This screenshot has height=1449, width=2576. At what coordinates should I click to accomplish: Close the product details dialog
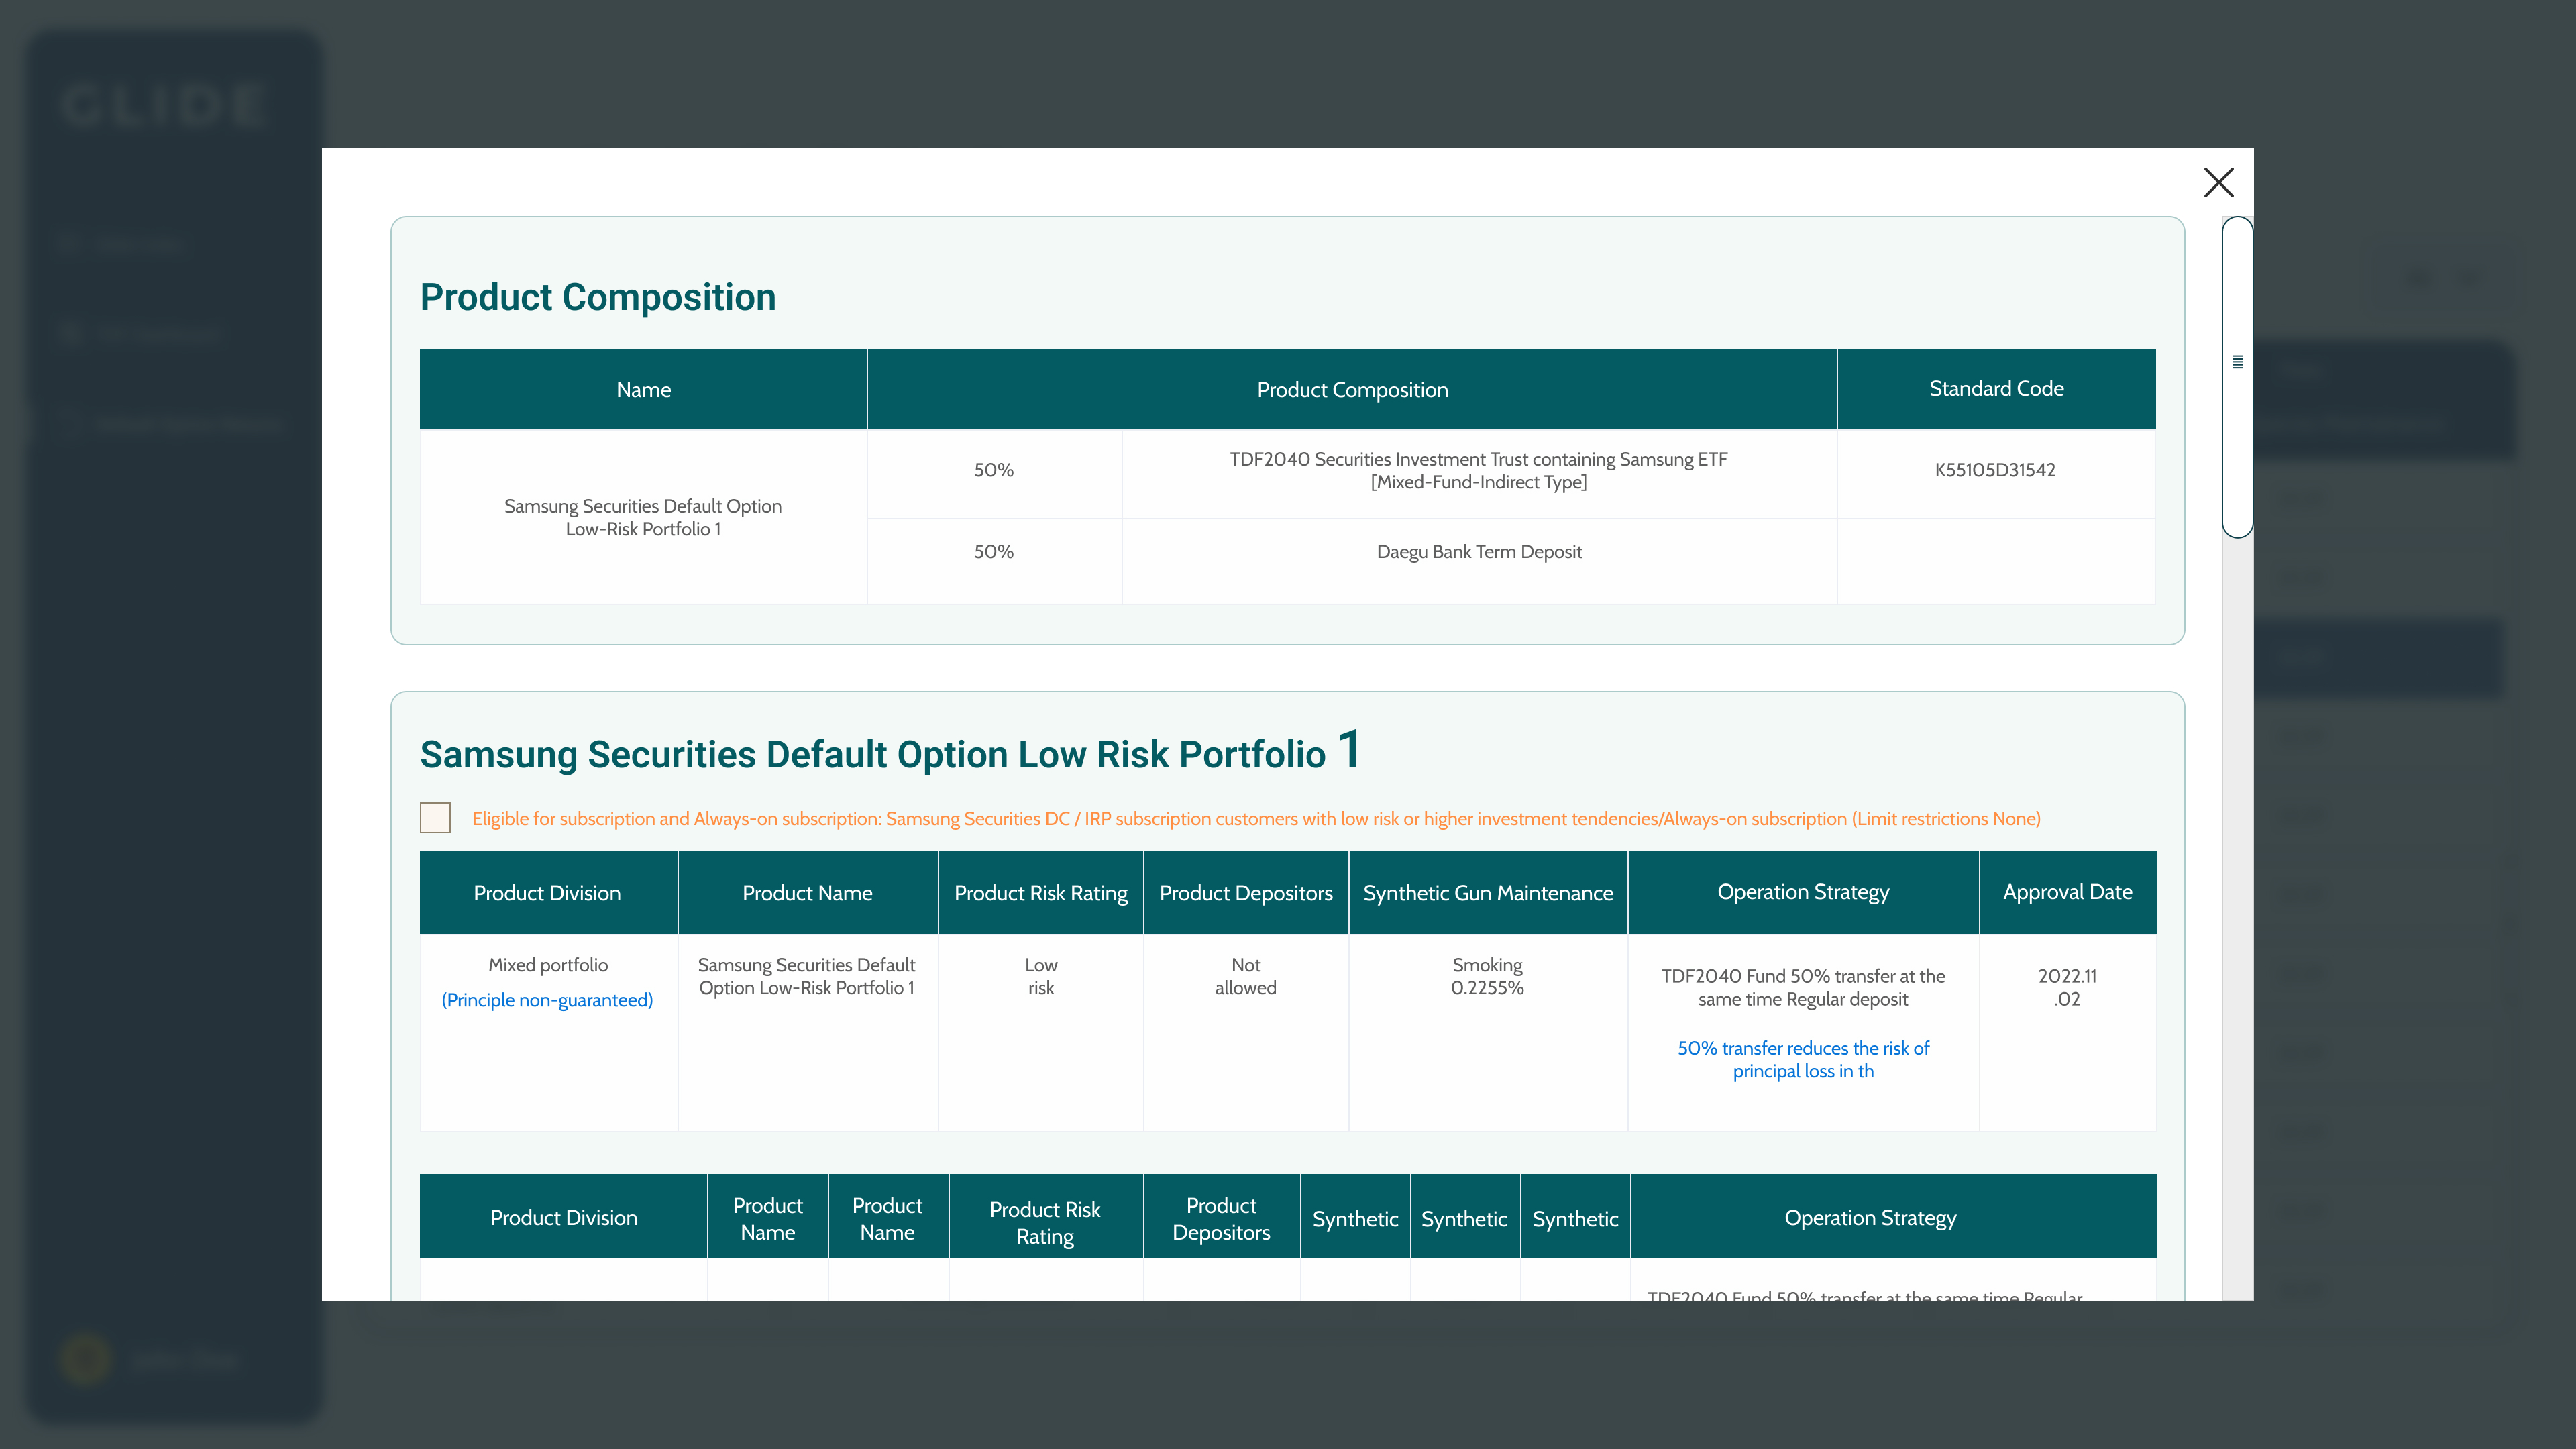pyautogui.click(x=2218, y=182)
